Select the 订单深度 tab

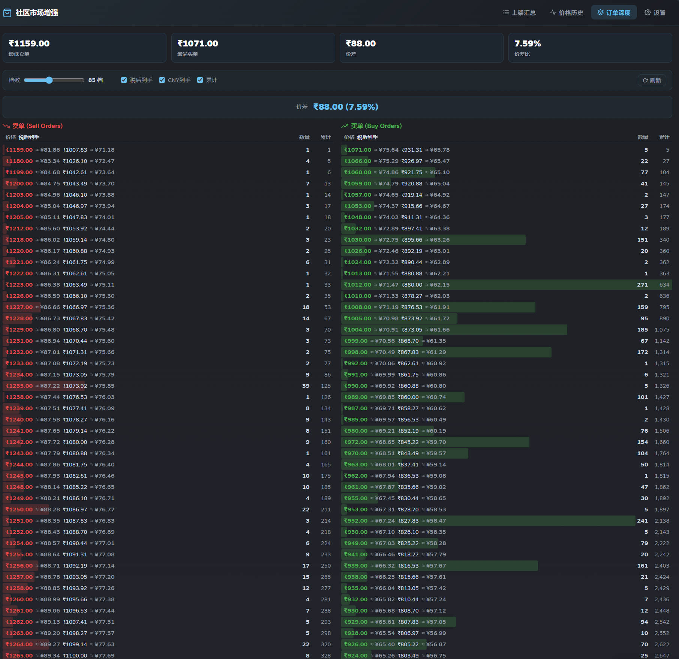click(614, 13)
